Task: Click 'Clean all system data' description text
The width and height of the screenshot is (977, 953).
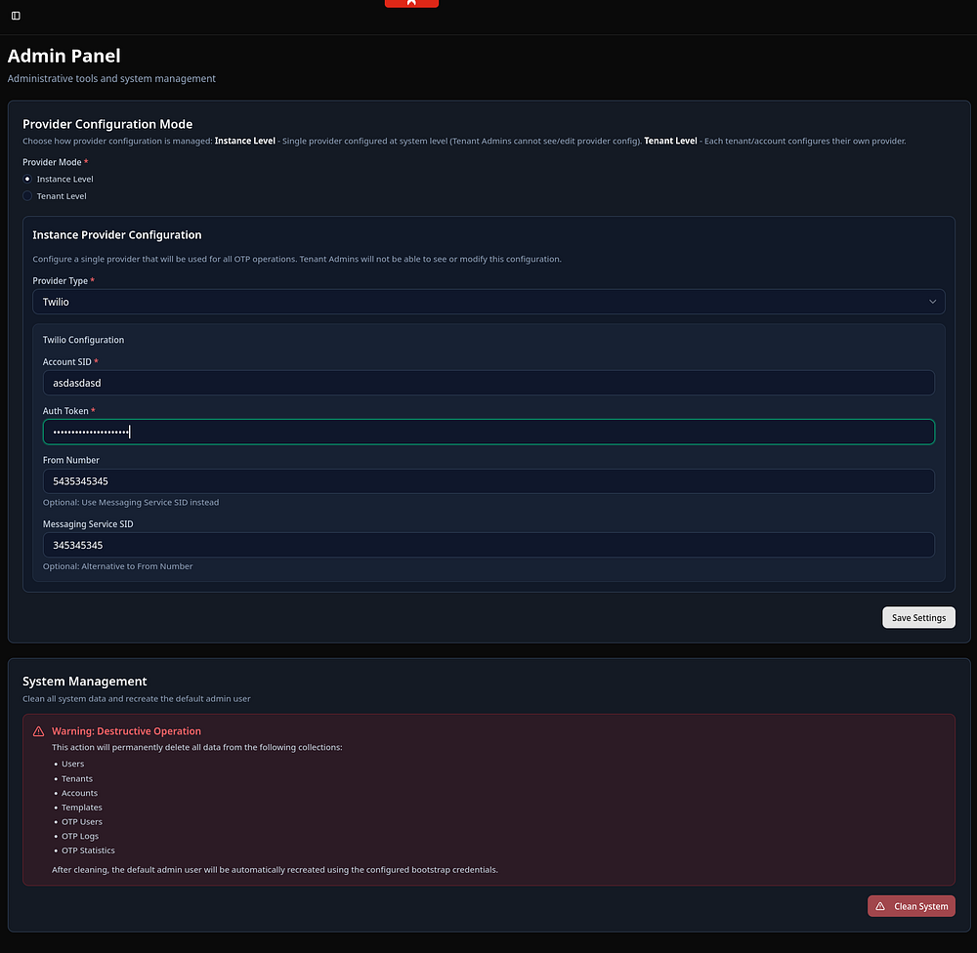Action: (137, 699)
